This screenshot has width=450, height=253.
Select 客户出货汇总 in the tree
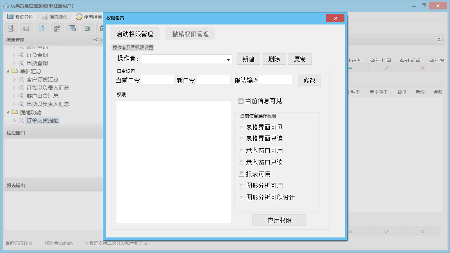pos(43,96)
